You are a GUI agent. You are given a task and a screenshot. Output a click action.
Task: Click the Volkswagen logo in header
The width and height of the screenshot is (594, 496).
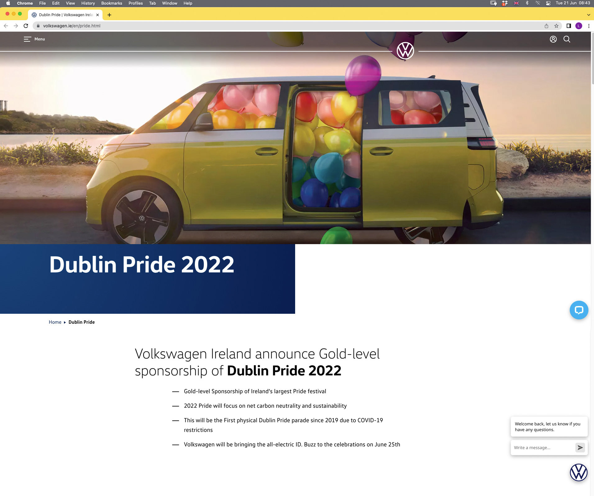(x=405, y=51)
